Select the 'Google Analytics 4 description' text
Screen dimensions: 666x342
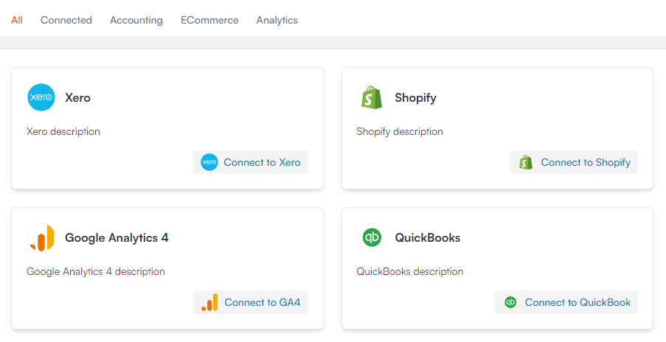point(96,271)
